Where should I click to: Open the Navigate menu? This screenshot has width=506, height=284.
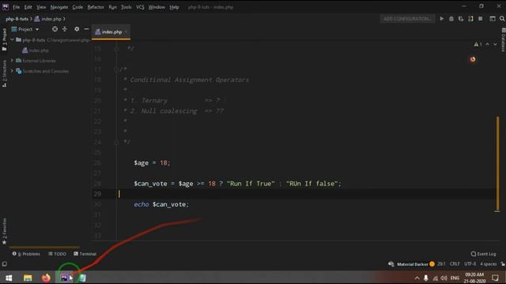point(59,7)
